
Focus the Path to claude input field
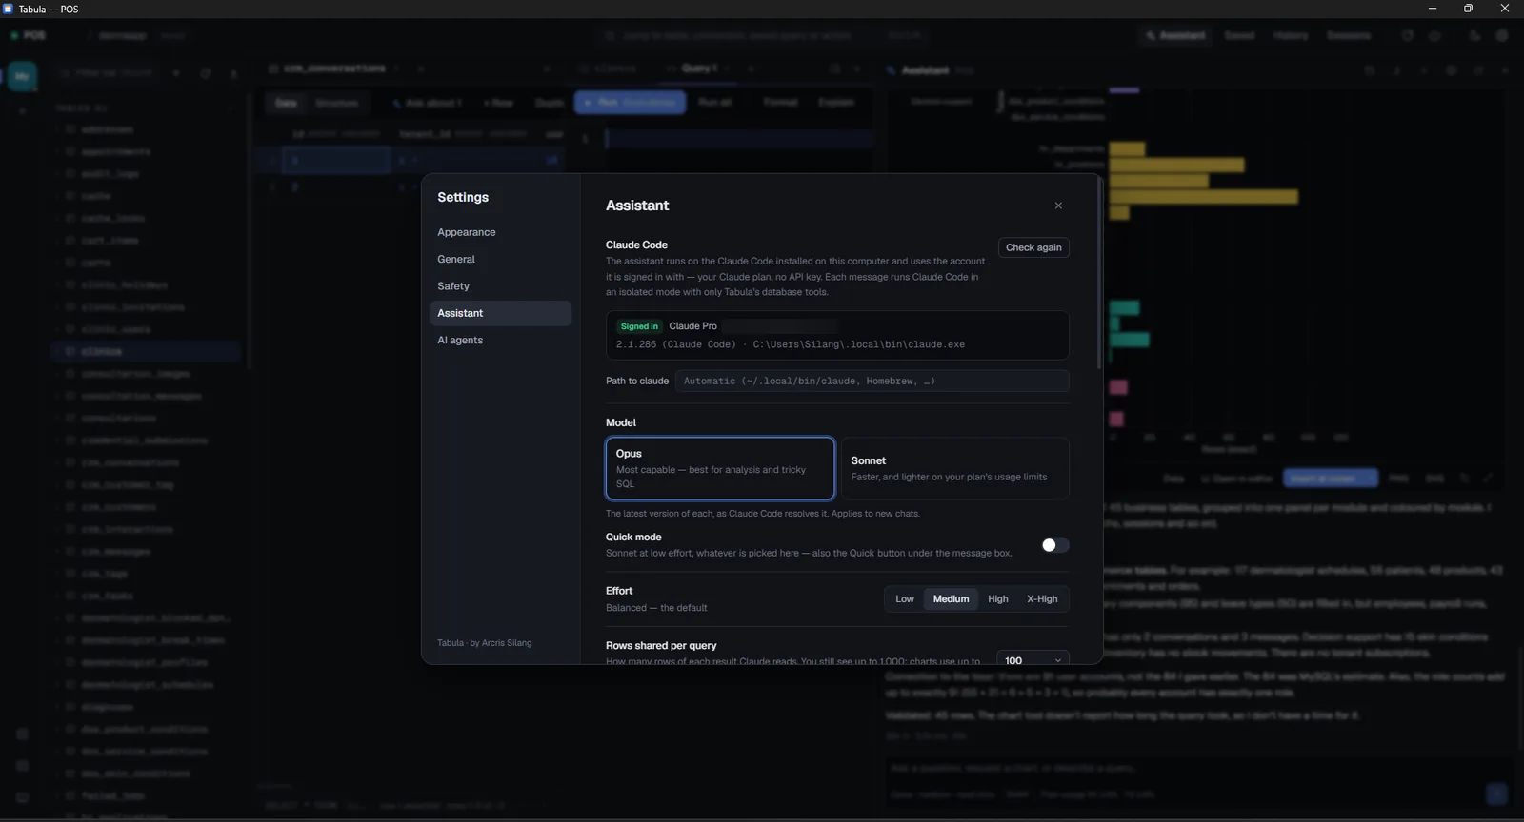(872, 381)
